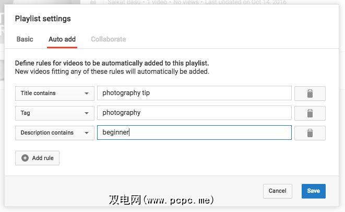This screenshot has width=345, height=212.
Task: Remove the 'beginner' description rule
Action: [x=310, y=133]
